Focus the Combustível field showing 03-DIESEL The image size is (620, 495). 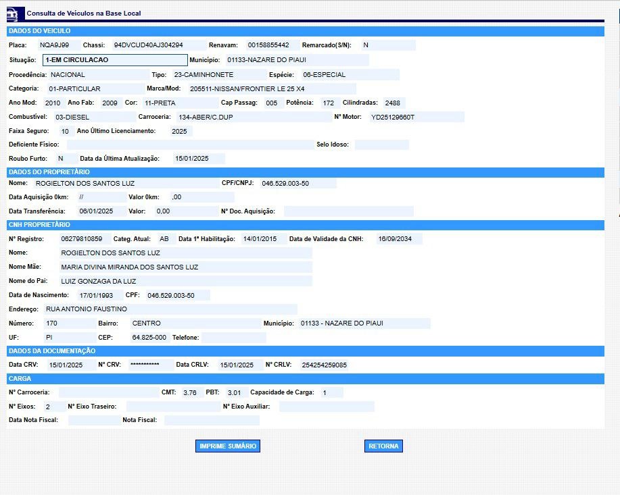click(x=95, y=118)
